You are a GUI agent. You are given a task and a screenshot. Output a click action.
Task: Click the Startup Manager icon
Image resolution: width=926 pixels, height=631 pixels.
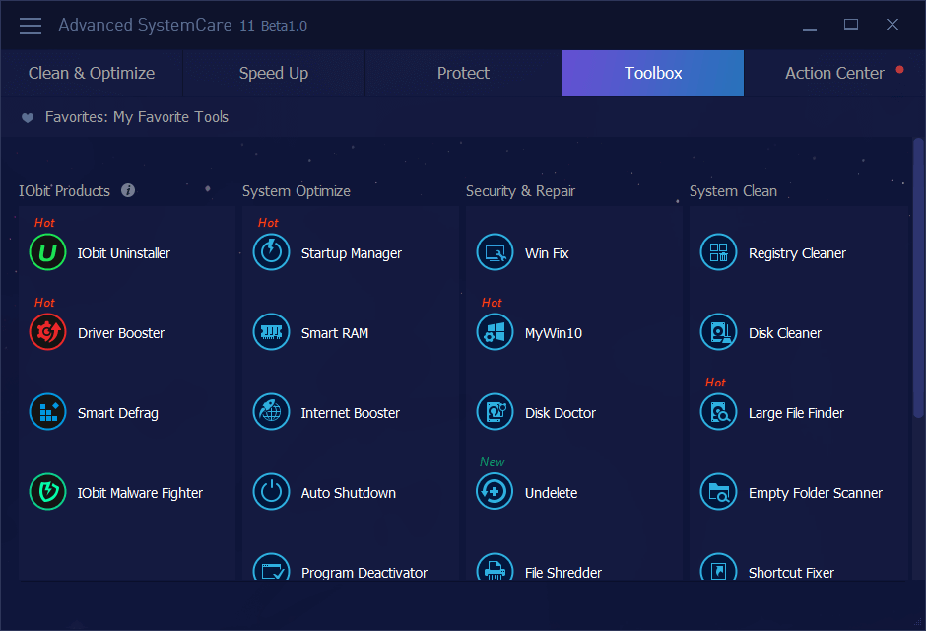click(x=272, y=252)
